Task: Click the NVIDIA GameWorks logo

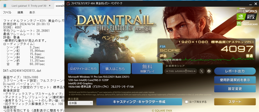Action: point(247,10)
